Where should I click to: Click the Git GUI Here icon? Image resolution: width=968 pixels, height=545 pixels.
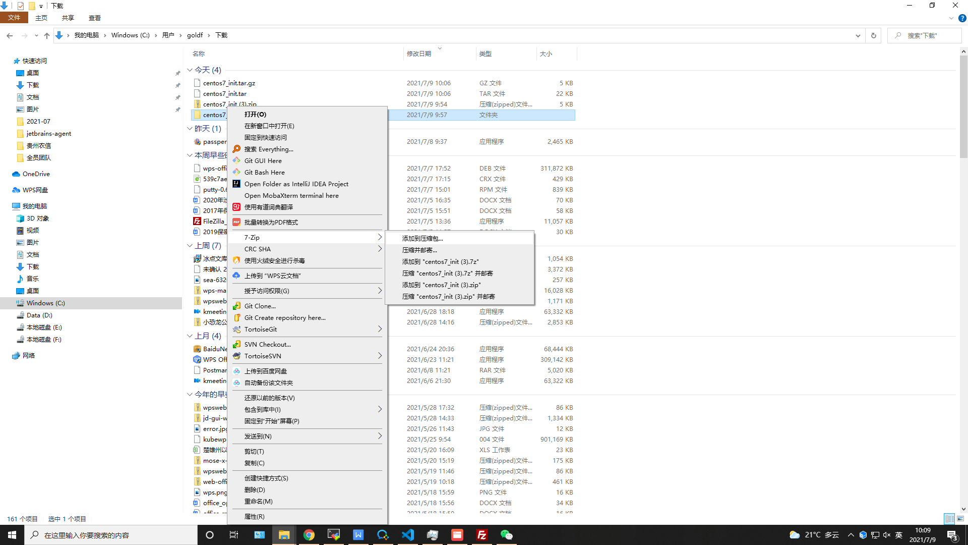pos(236,160)
